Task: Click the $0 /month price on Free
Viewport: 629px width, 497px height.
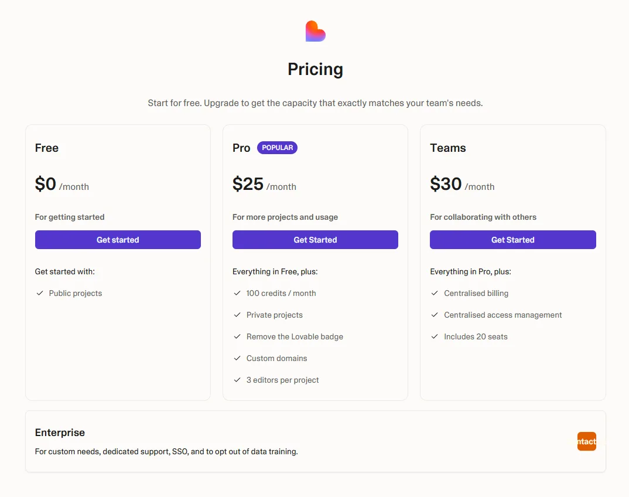Action: point(61,185)
